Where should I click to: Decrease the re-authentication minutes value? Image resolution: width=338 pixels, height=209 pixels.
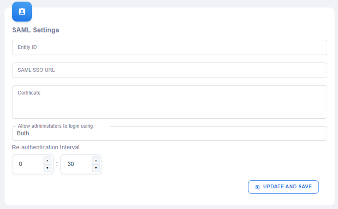tap(96, 168)
